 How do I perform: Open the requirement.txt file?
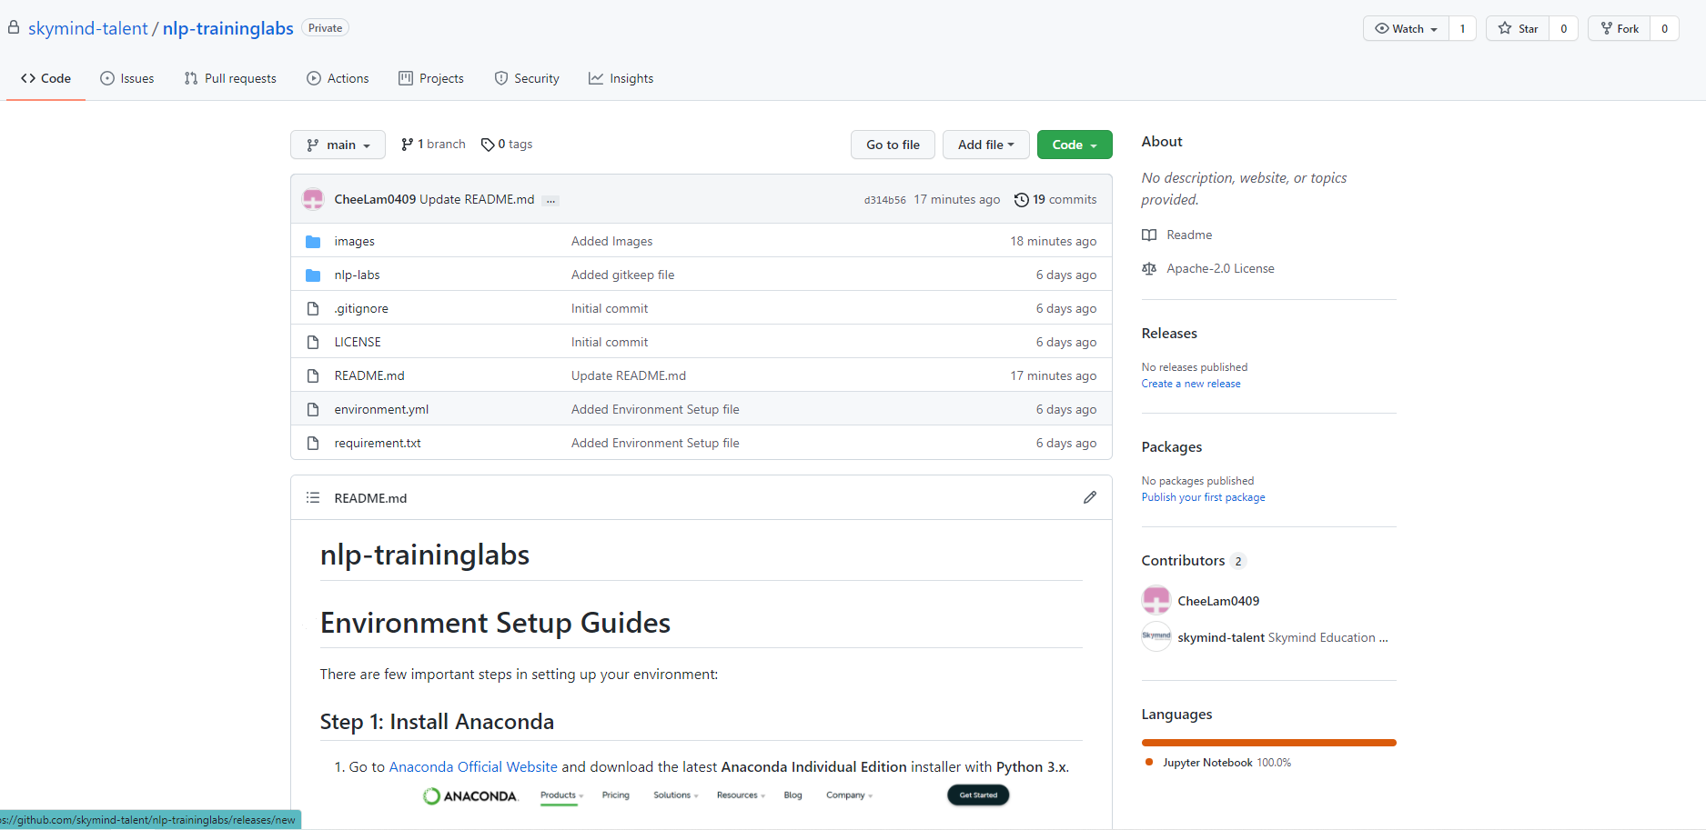(x=378, y=443)
